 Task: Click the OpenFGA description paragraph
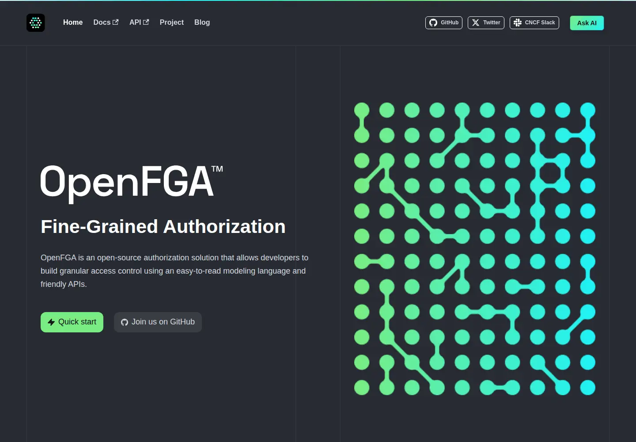tap(174, 271)
